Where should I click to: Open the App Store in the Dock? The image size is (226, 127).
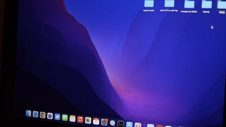point(129,125)
